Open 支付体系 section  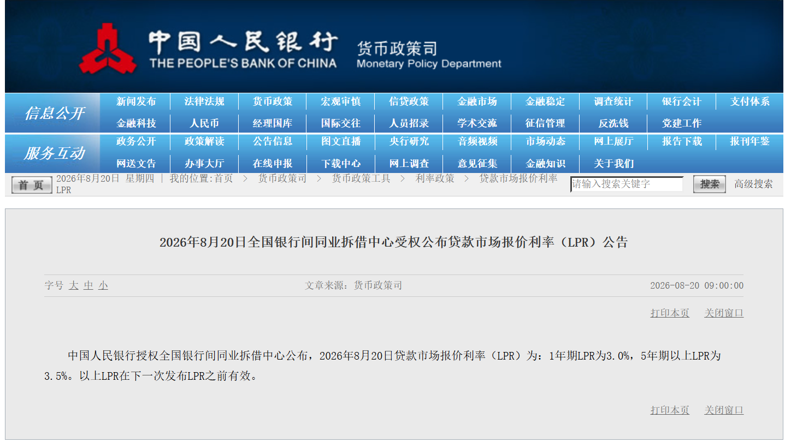(750, 101)
